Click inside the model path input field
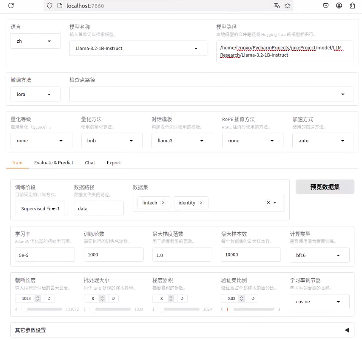 click(x=285, y=51)
